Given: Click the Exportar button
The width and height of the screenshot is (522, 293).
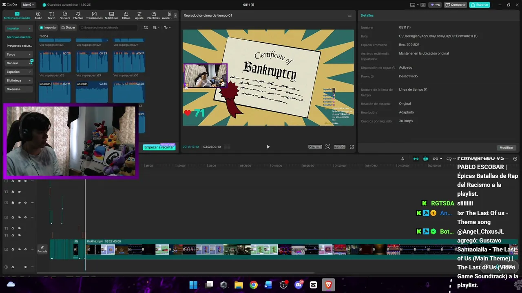Looking at the screenshot, I should 480,5.
